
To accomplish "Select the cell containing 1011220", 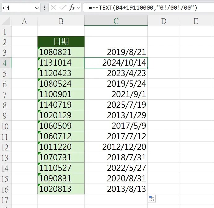I will pos(61,147).
